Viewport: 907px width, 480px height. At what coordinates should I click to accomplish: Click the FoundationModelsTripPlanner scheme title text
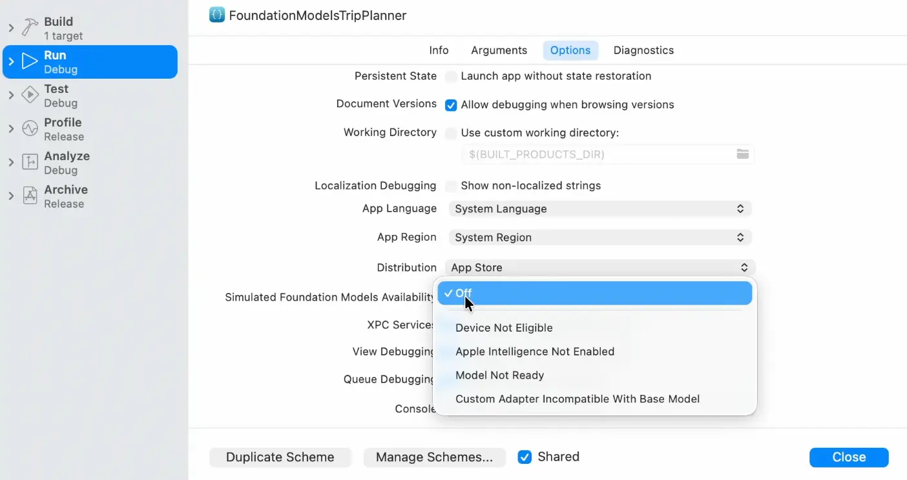(318, 15)
